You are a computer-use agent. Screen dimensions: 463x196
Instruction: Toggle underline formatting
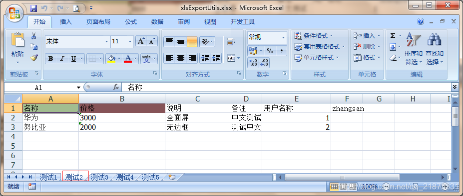tap(73, 59)
